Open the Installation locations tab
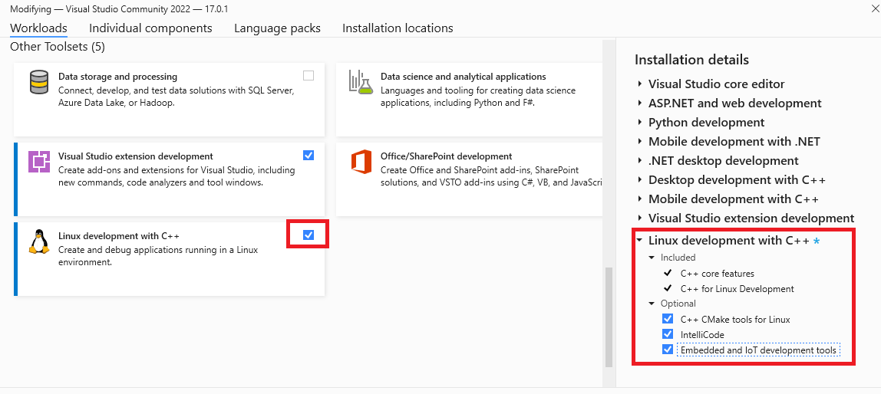 click(x=398, y=28)
